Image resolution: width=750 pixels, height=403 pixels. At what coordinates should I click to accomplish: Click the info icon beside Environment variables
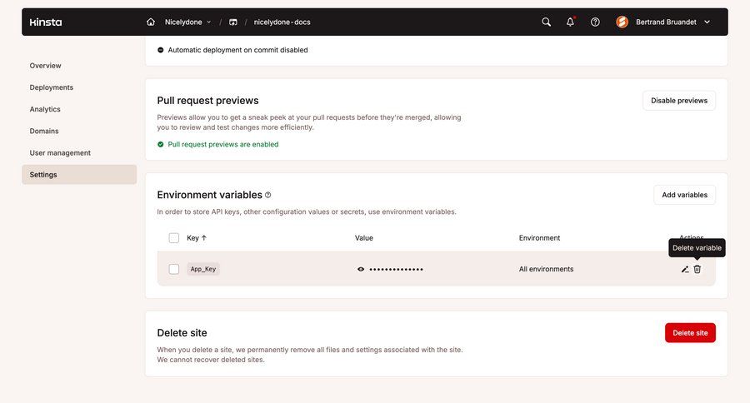[x=267, y=195]
